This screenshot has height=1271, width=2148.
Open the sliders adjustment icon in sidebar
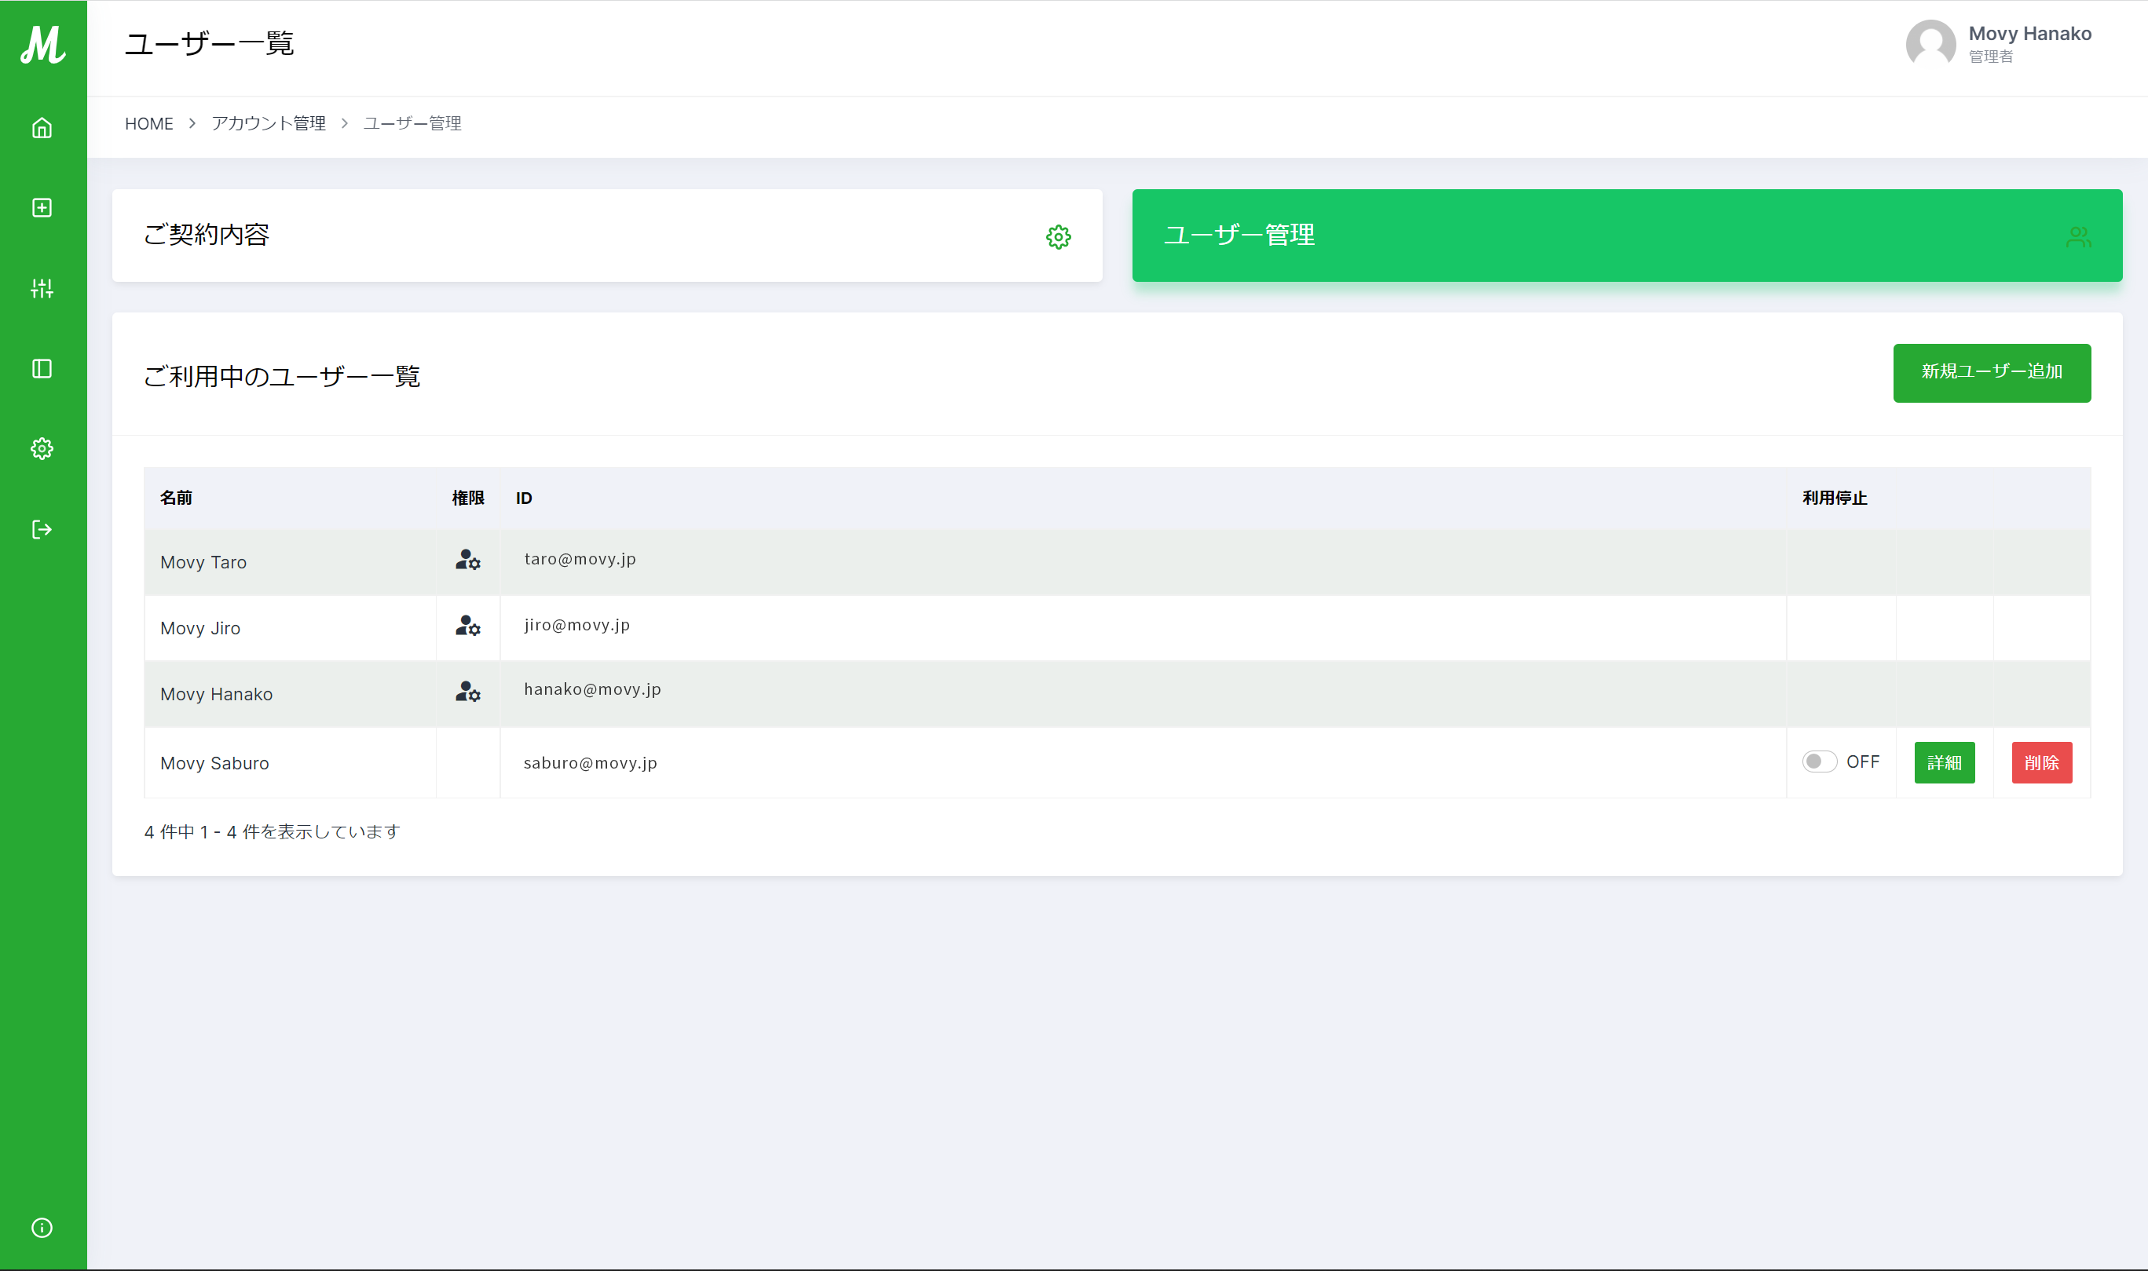coord(42,289)
